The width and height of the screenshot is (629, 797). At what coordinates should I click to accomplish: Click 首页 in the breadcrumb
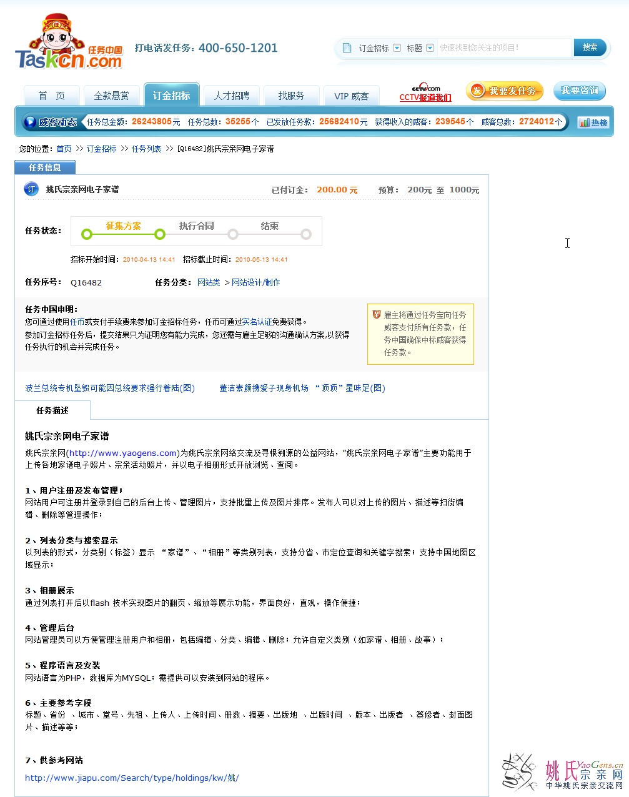64,149
